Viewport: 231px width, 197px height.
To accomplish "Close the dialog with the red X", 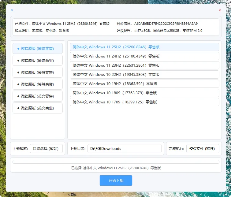I will coord(220,10).
